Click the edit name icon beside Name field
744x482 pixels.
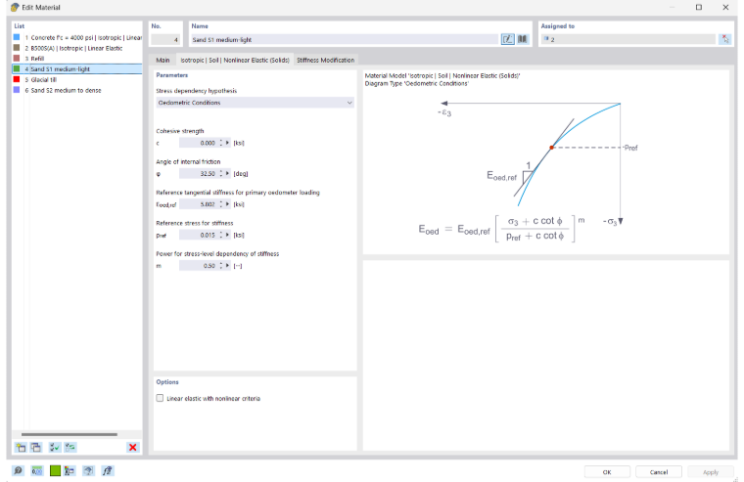click(x=507, y=39)
